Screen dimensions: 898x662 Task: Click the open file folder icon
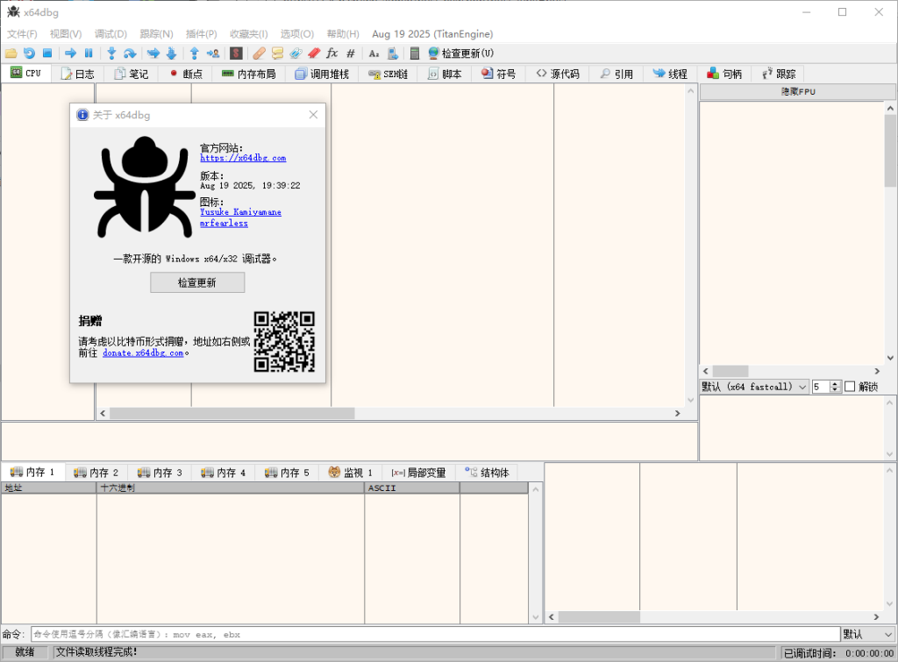click(11, 53)
